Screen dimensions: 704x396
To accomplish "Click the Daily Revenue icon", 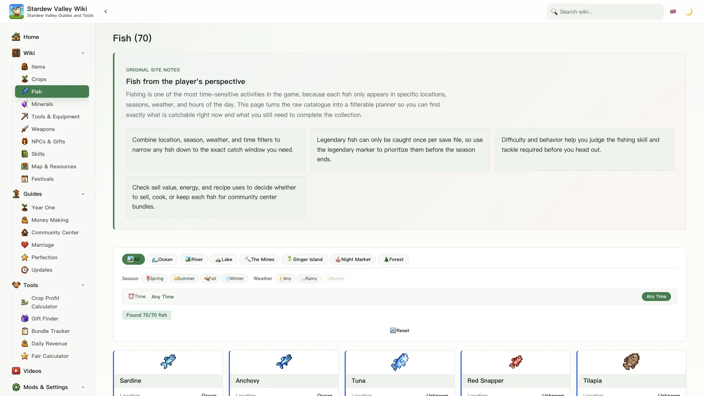I will coord(25,344).
